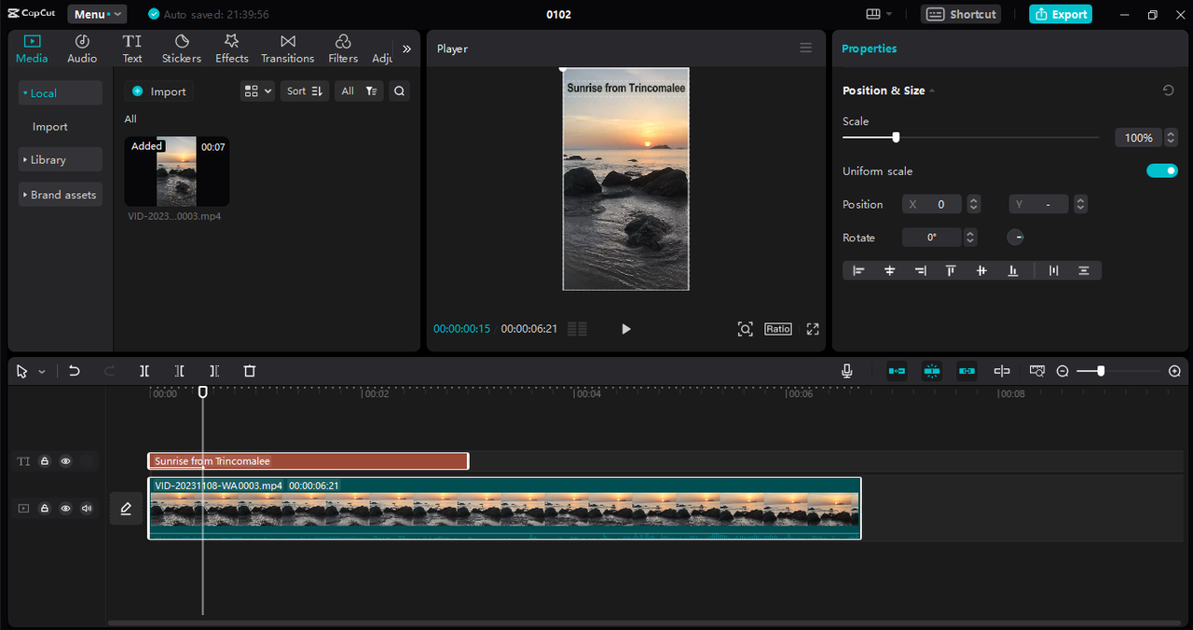The height and width of the screenshot is (630, 1193).
Task: Open the media view mode dropdown
Action: point(257,91)
